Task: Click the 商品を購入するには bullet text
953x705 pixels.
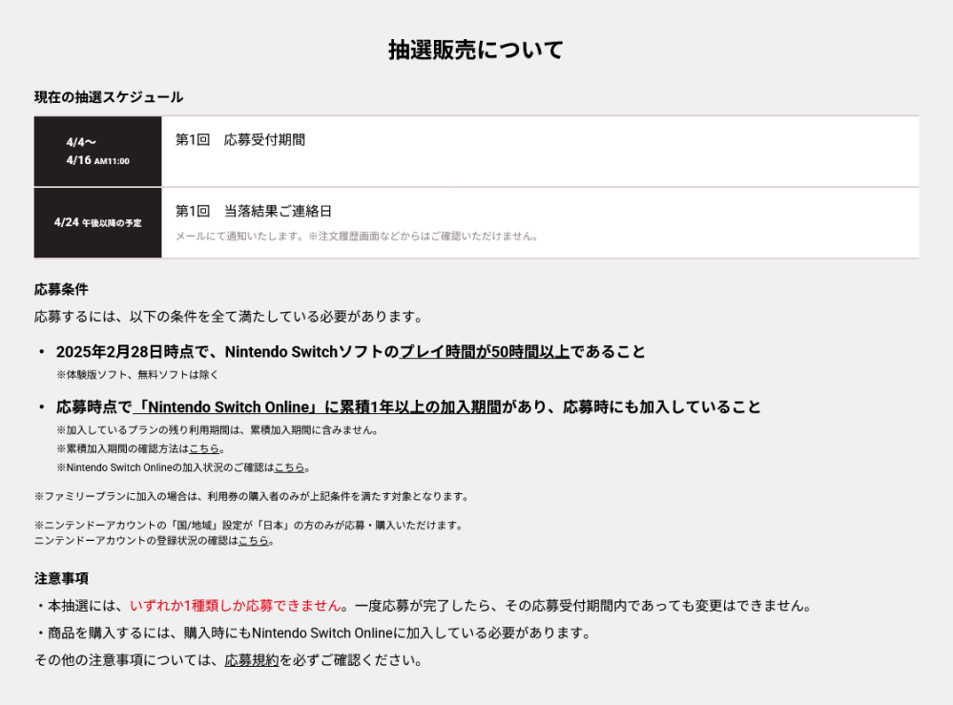Action: coord(314,633)
